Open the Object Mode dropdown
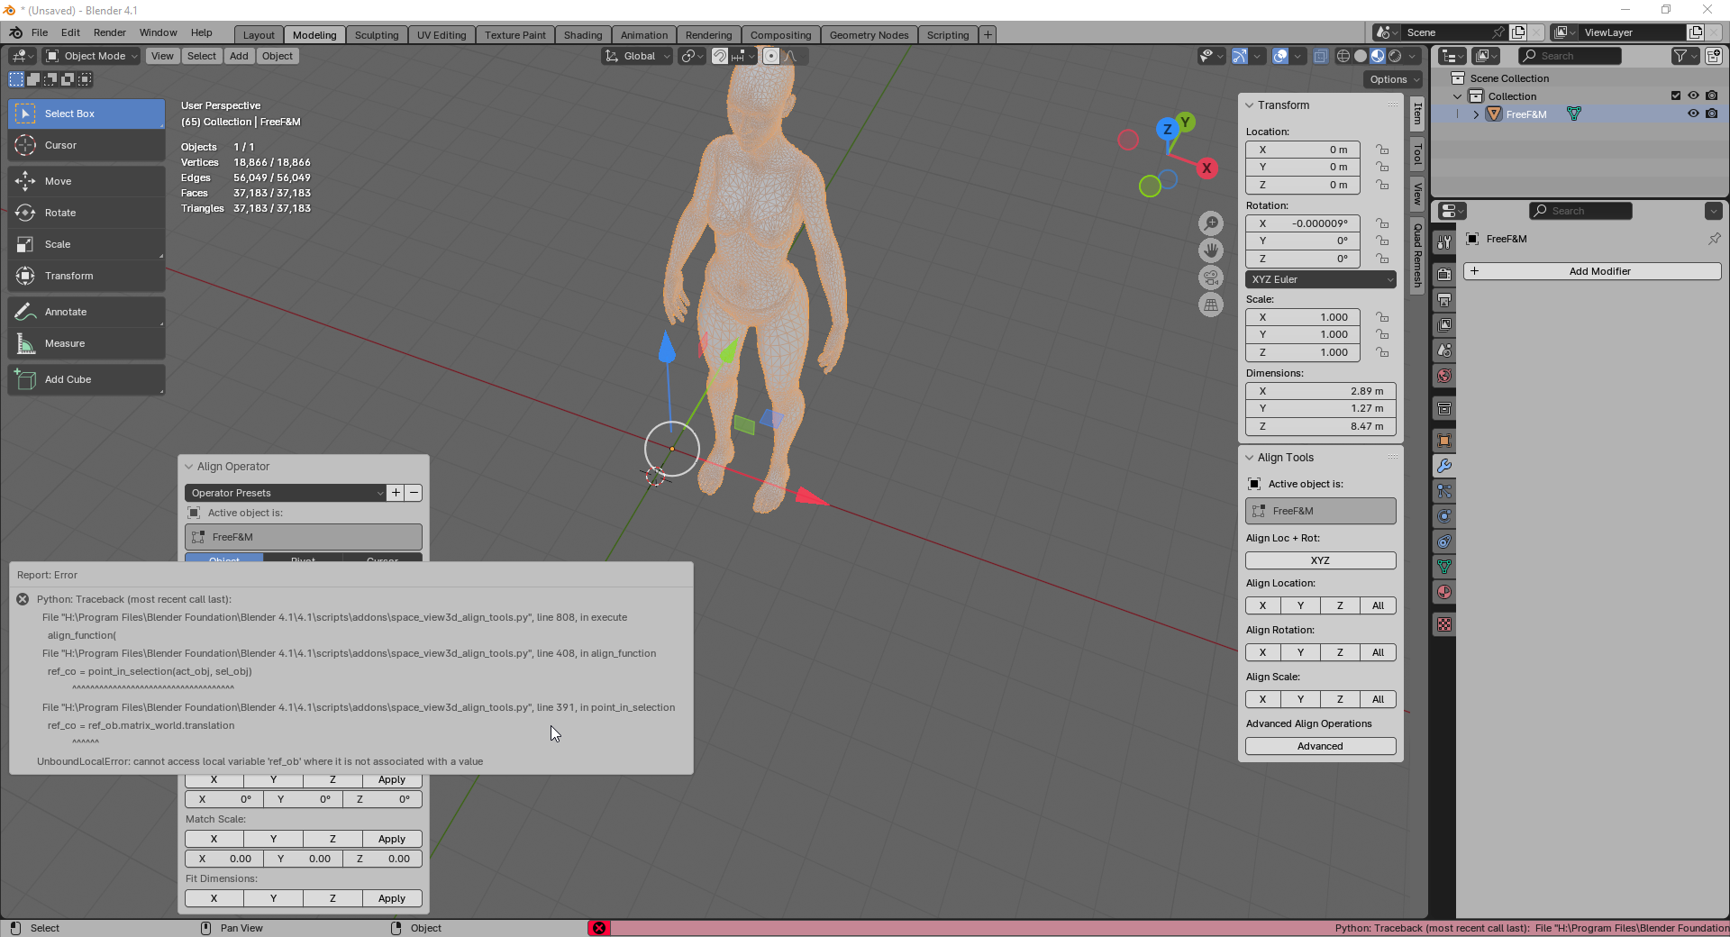Screen dimensions: 1730x937 click(92, 56)
